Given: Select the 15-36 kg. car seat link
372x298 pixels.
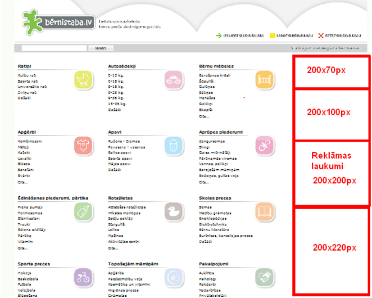Looking at the screenshot, I should click(117, 104).
